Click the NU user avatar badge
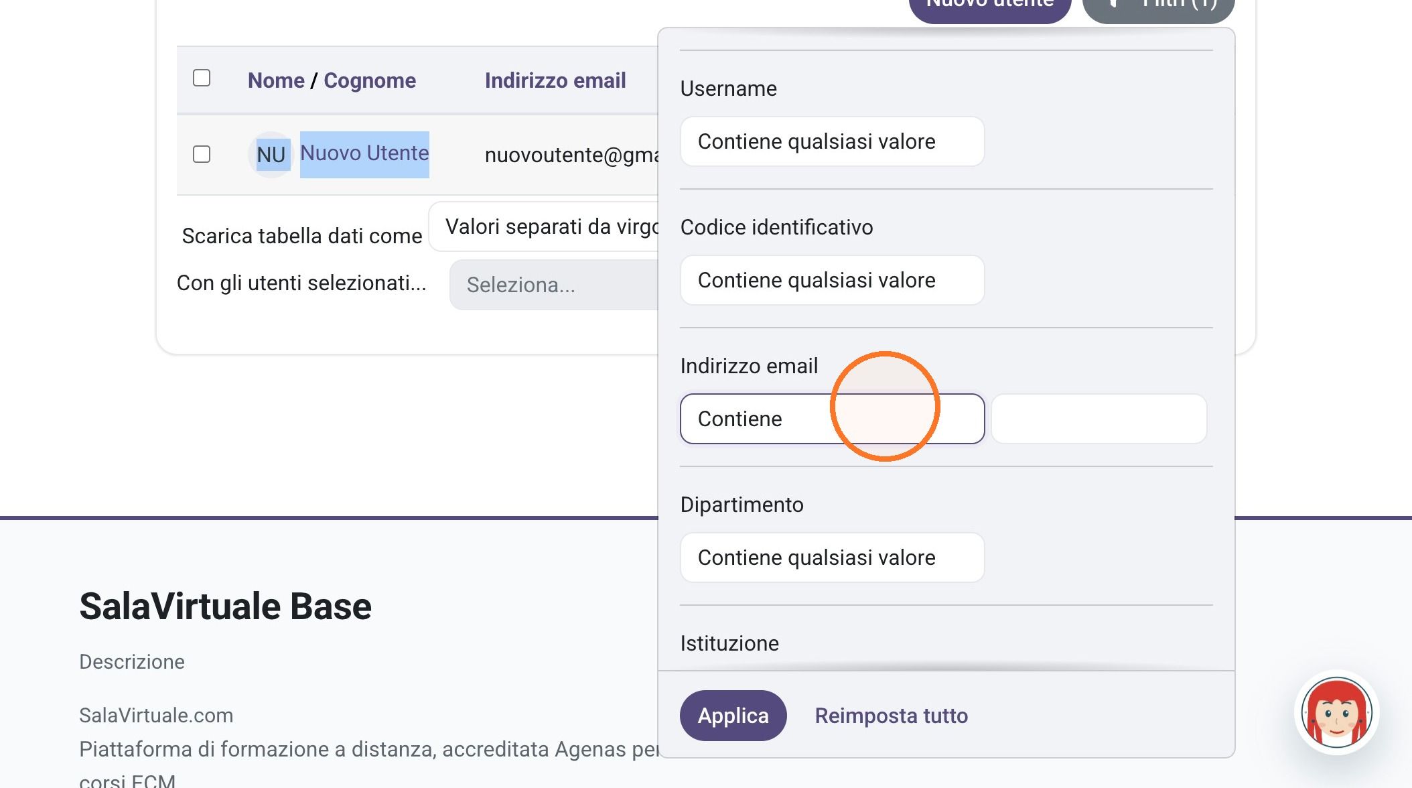This screenshot has width=1412, height=788. pos(271,155)
